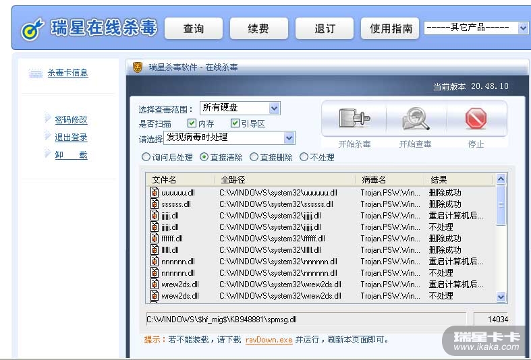Click the results list scrollbar thumb
This screenshot has height=360, width=531.
(501, 205)
